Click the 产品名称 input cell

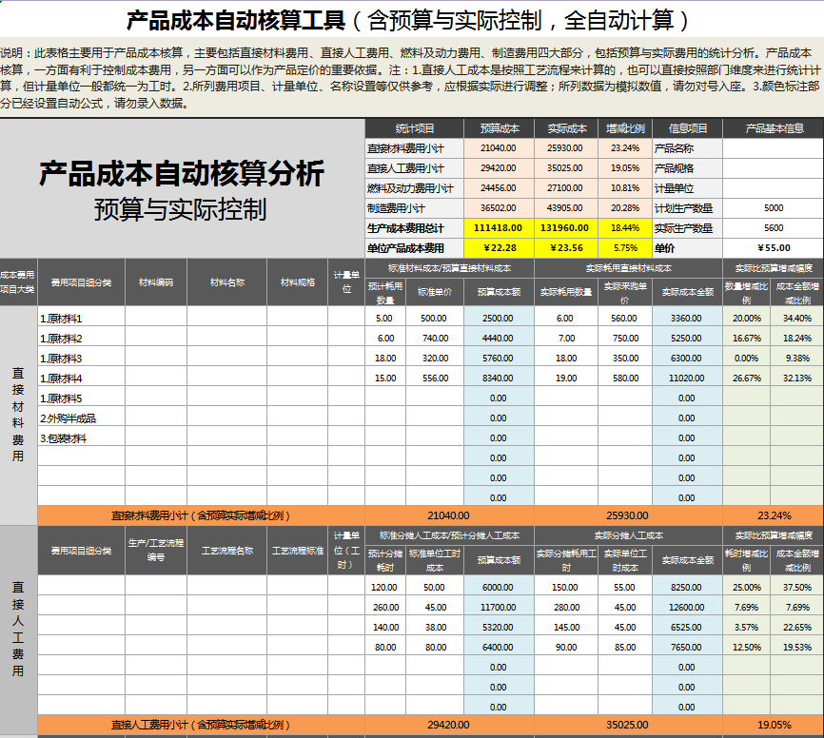775,149
